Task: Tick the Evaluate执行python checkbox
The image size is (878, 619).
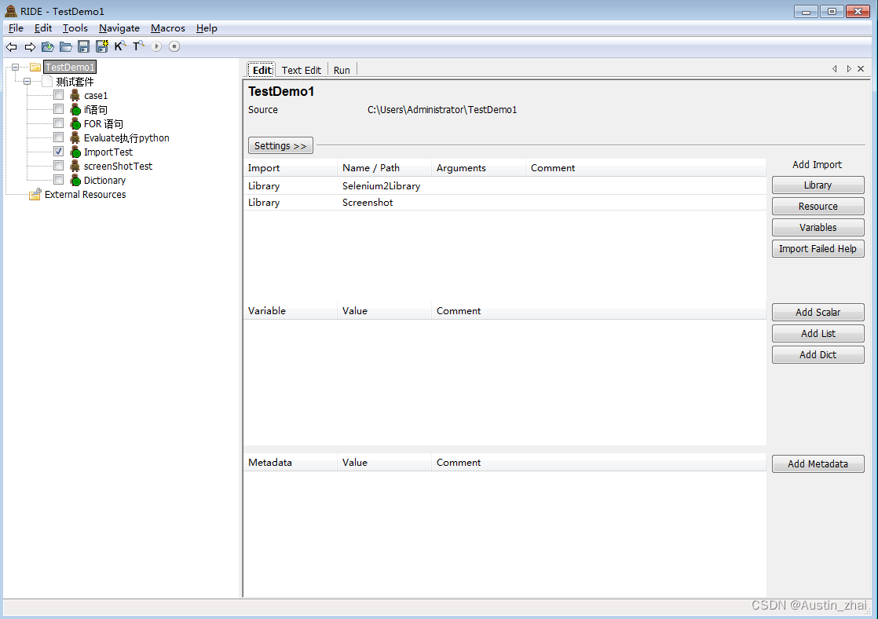Action: (58, 137)
